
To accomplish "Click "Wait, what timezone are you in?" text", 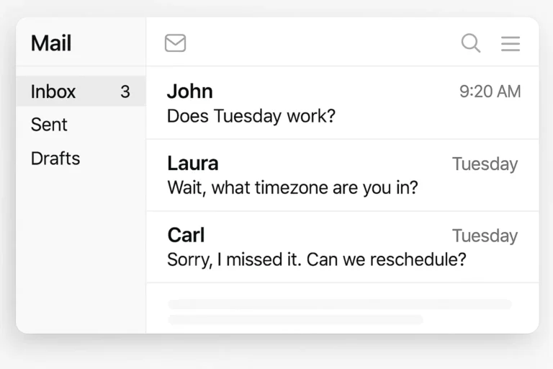I will point(292,187).
